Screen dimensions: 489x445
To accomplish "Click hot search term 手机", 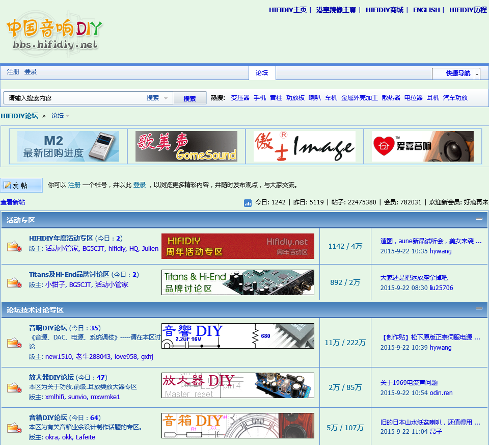I will tap(259, 98).
